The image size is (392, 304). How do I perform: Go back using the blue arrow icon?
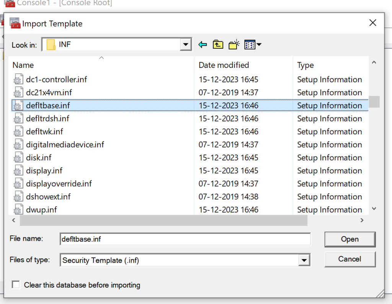click(203, 45)
